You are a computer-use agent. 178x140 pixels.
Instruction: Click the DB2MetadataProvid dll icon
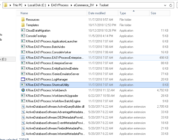[x=23, y=117]
